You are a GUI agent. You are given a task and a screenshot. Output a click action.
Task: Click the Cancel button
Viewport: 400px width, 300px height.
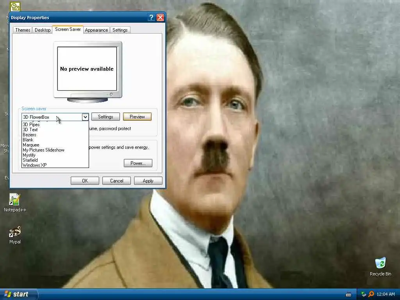coord(116,181)
